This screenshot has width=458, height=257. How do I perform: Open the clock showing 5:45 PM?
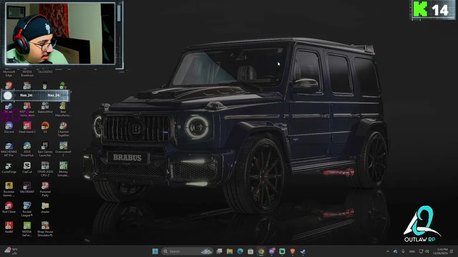click(440, 251)
